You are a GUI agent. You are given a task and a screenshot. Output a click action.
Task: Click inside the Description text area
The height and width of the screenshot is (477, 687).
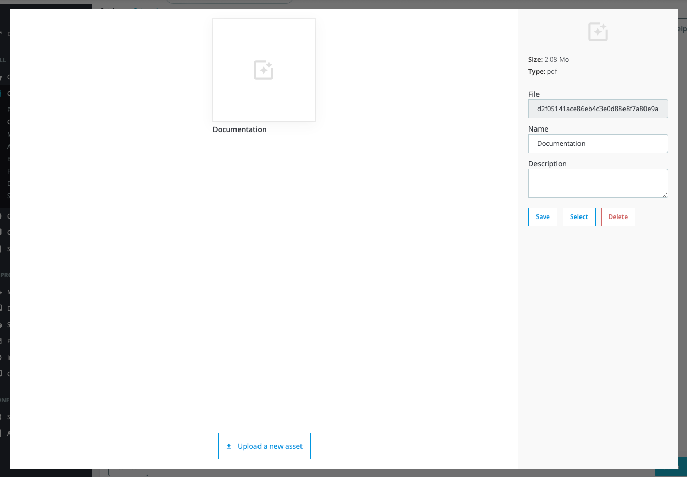click(x=597, y=183)
